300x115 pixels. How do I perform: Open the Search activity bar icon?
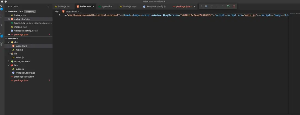tap(1, 16)
